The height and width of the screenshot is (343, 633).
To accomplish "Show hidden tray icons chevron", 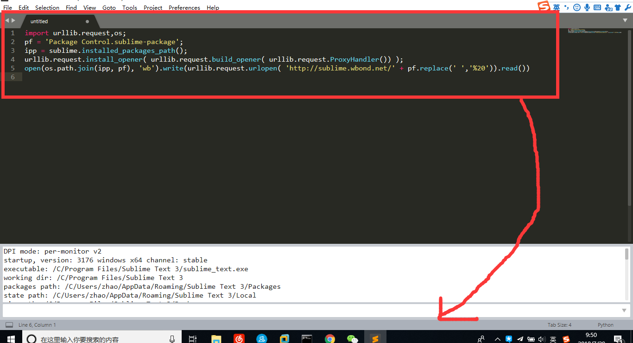I will [498, 339].
